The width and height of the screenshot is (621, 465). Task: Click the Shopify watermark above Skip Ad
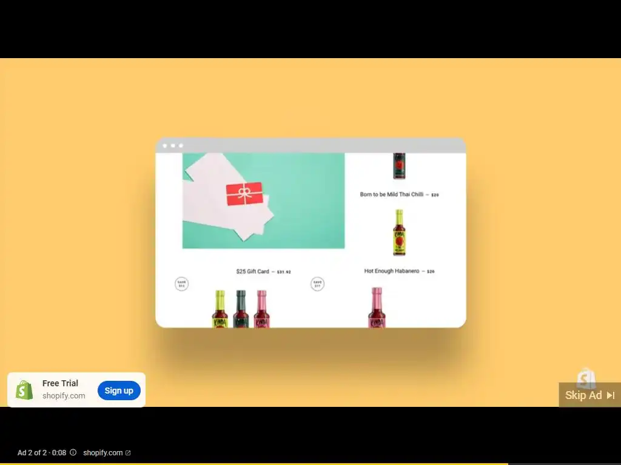point(586,378)
